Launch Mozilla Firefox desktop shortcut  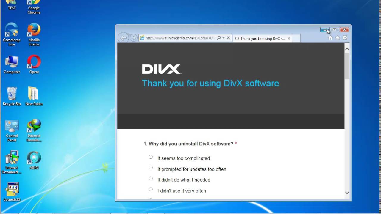[34, 34]
